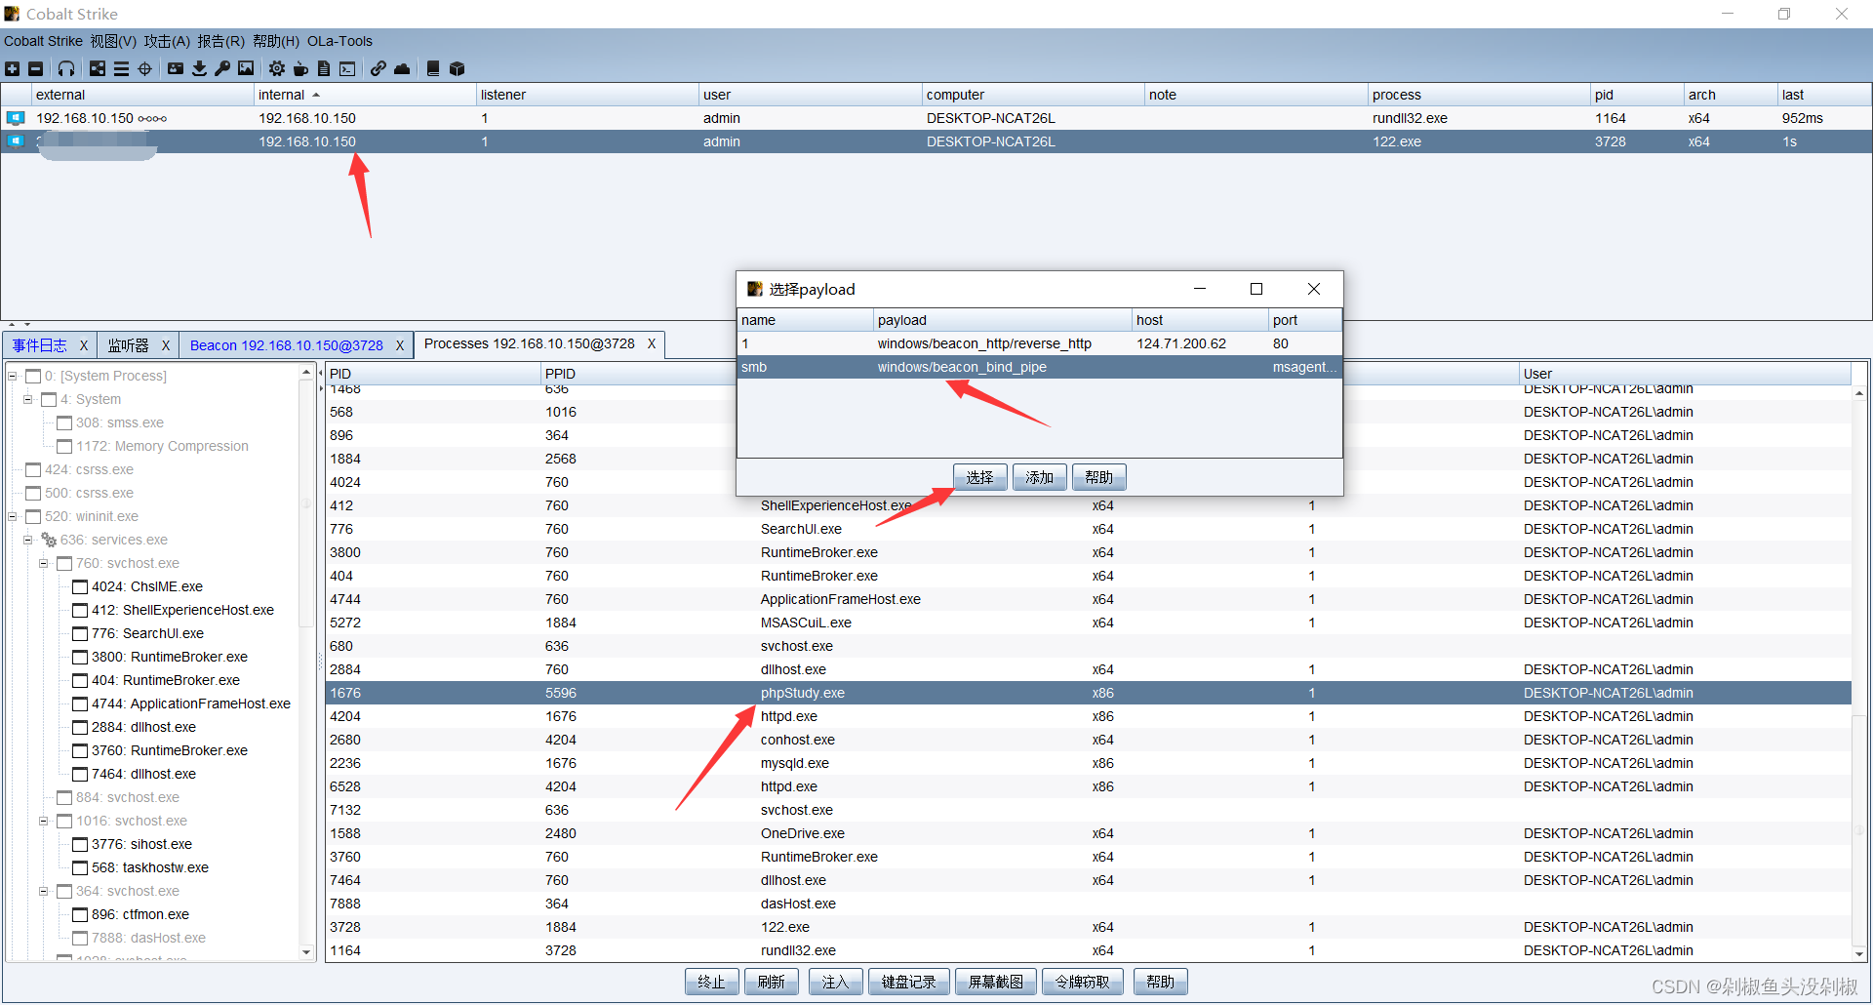1873x1005 pixels.
Task: Open downloaded files icon
Action: point(199,68)
